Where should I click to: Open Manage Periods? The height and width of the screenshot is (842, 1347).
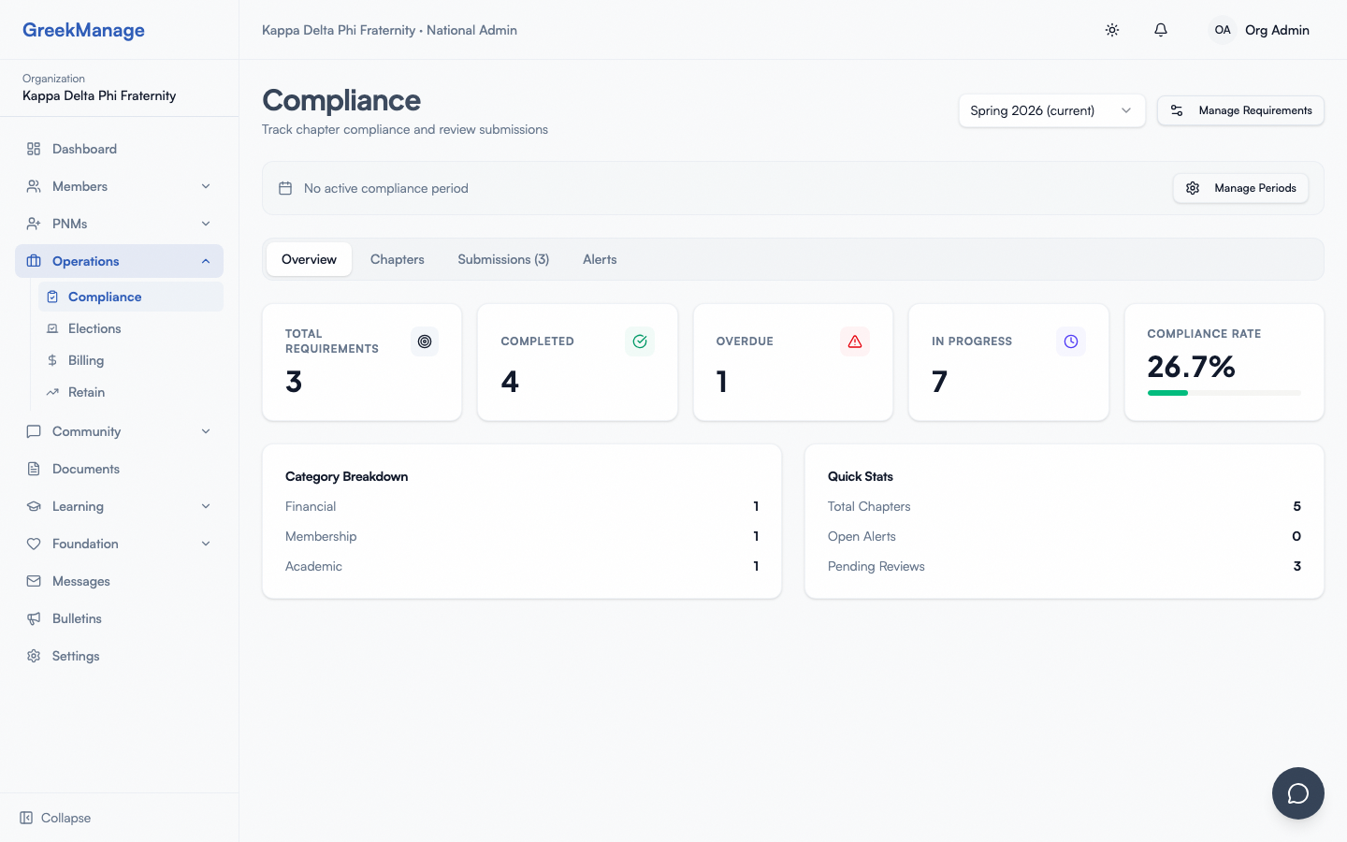pyautogui.click(x=1240, y=188)
